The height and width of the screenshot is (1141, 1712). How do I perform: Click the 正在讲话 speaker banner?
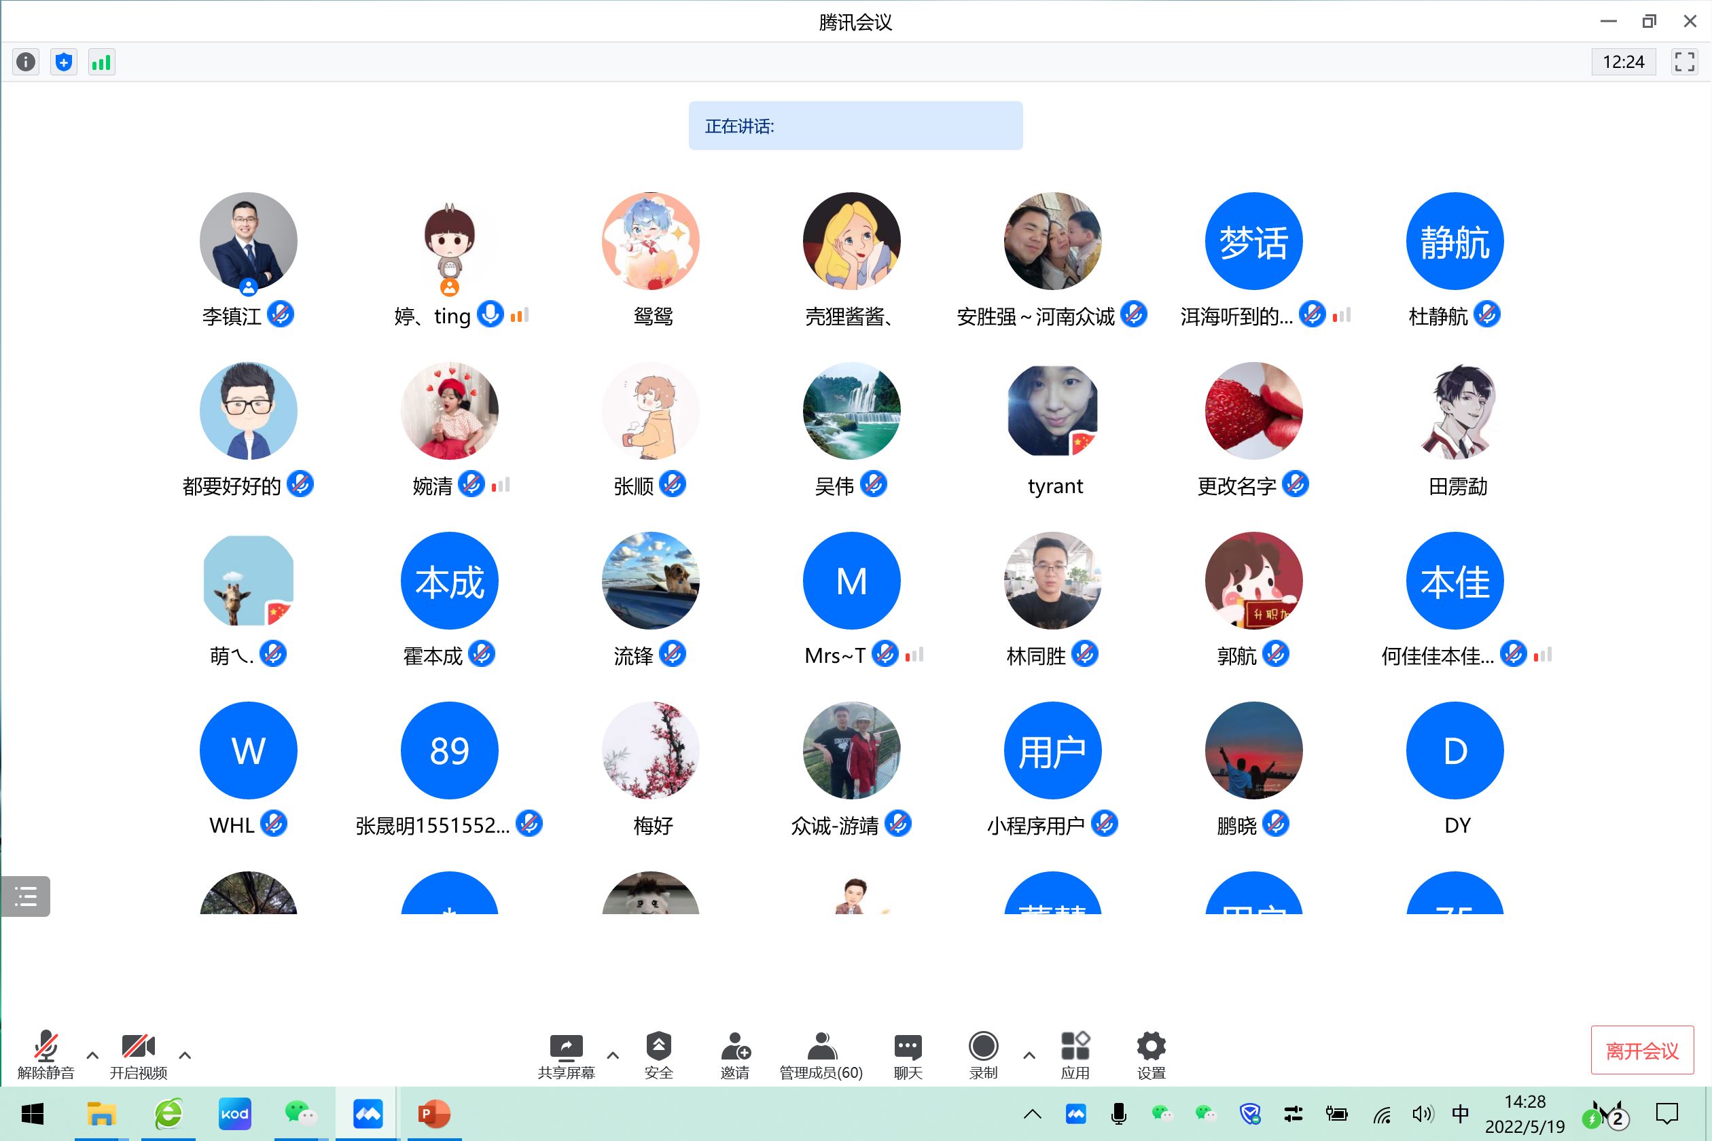point(855,126)
